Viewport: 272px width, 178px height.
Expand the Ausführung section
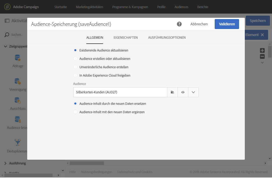coord(5,163)
